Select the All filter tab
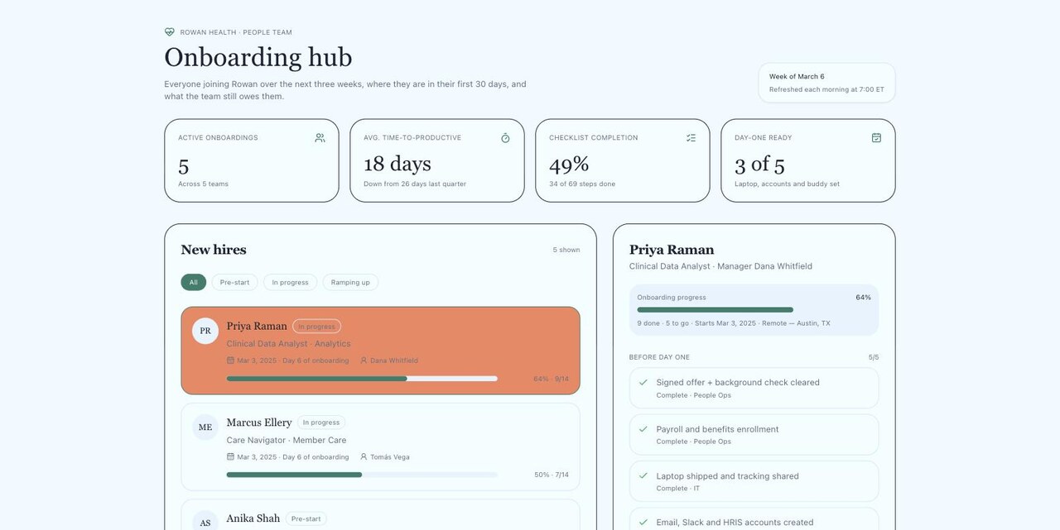1060x530 pixels. pyautogui.click(x=193, y=282)
